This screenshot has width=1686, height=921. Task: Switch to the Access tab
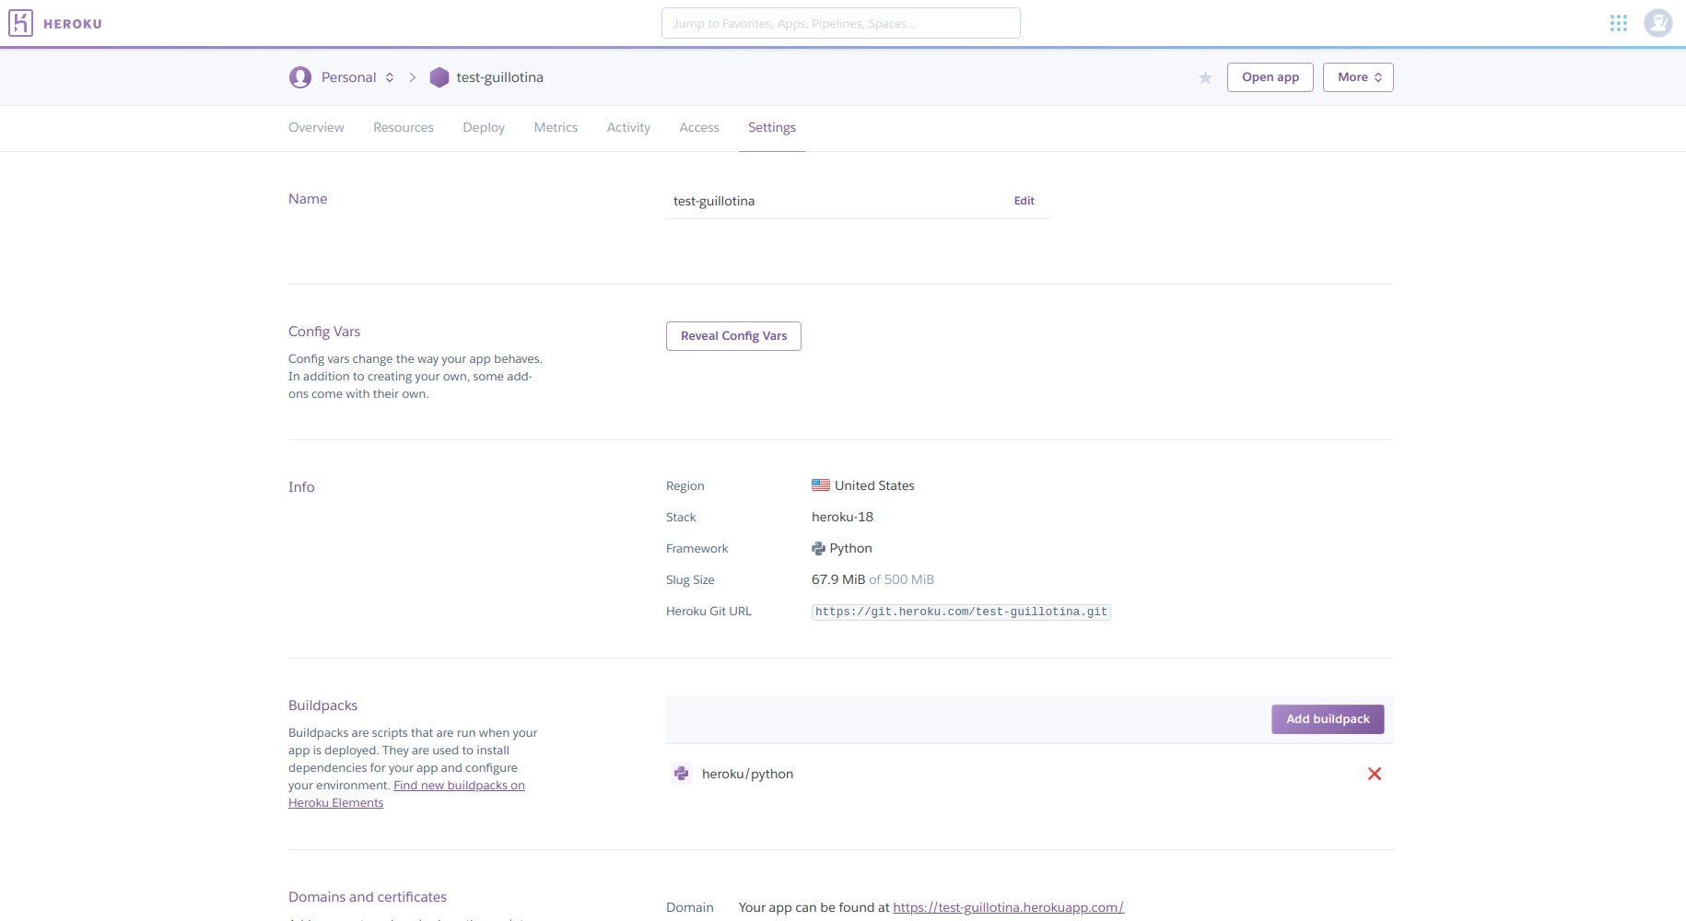(699, 127)
